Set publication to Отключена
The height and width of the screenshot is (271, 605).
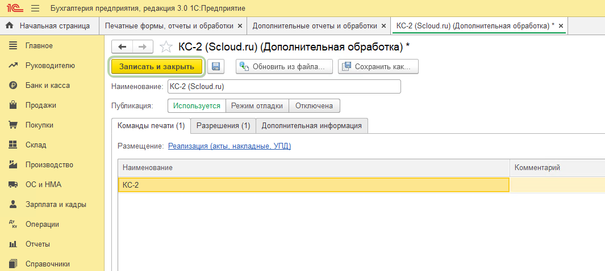(315, 106)
